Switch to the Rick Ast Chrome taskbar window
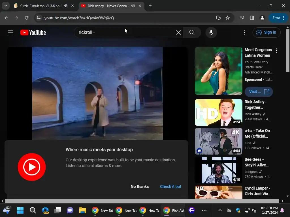This screenshot has width=290, height=217. [174, 210]
